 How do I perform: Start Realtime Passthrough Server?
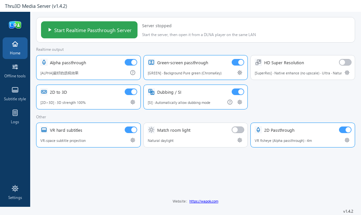tap(89, 30)
